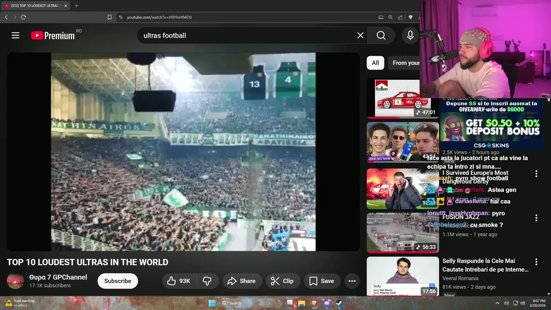Open the Marlboro rally car video thumbnail
The height and width of the screenshot is (310, 551).
pos(402,98)
